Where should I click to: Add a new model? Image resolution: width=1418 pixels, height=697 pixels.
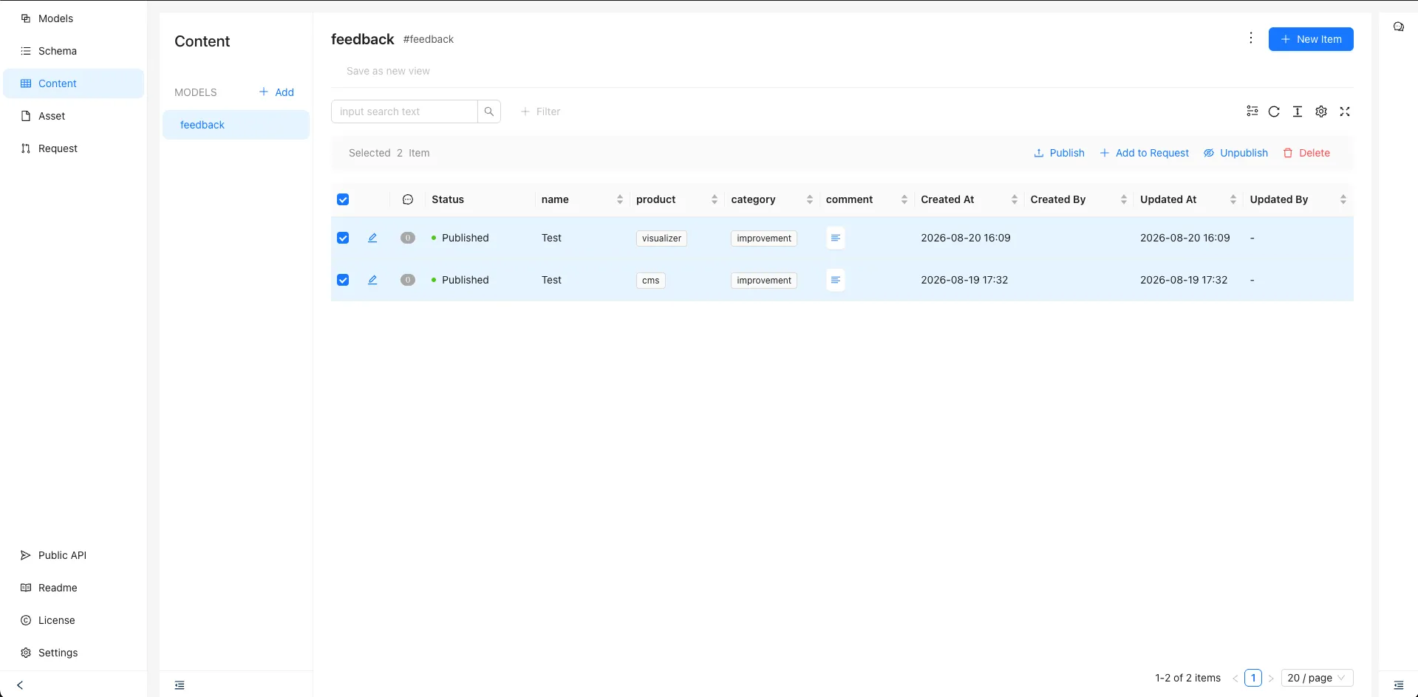pyautogui.click(x=276, y=92)
